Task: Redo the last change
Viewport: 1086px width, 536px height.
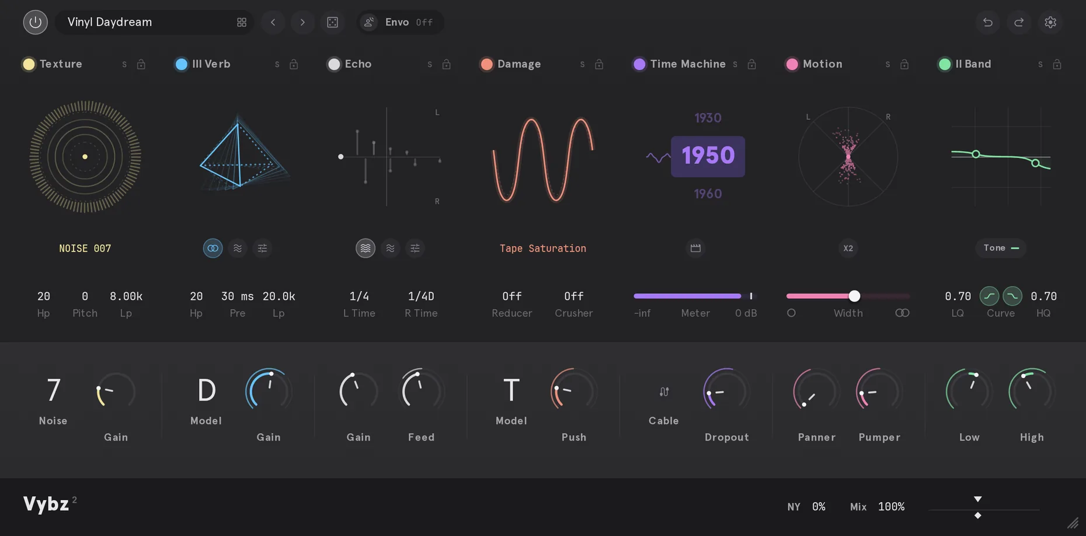Action: [1019, 22]
